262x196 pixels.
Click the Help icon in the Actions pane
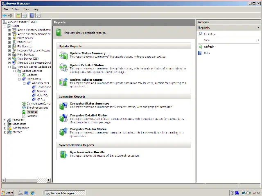click(x=200, y=53)
